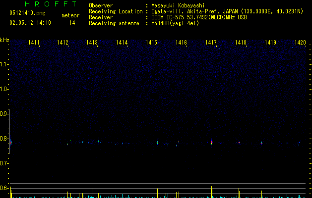This screenshot has width=312, height=198.
Task: Click the strong meteor echo at 1417
Action: [211, 142]
